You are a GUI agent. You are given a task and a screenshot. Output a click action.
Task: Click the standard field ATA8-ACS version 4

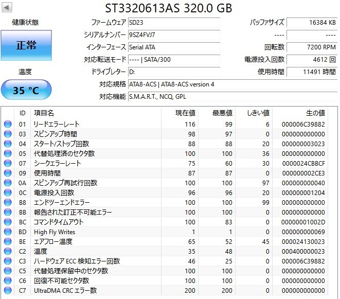point(233,84)
